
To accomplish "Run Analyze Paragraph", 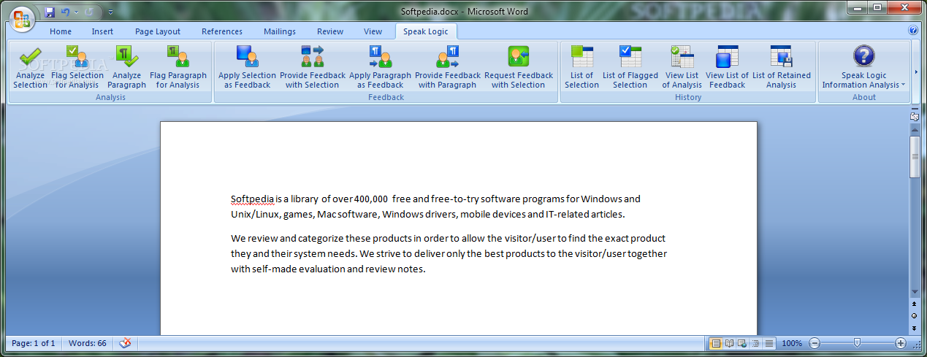I will click(126, 67).
